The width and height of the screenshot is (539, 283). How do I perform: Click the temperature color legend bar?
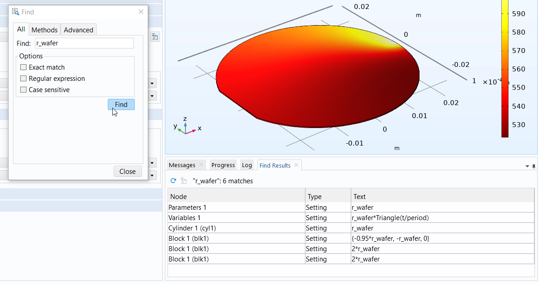pyautogui.click(x=505, y=67)
